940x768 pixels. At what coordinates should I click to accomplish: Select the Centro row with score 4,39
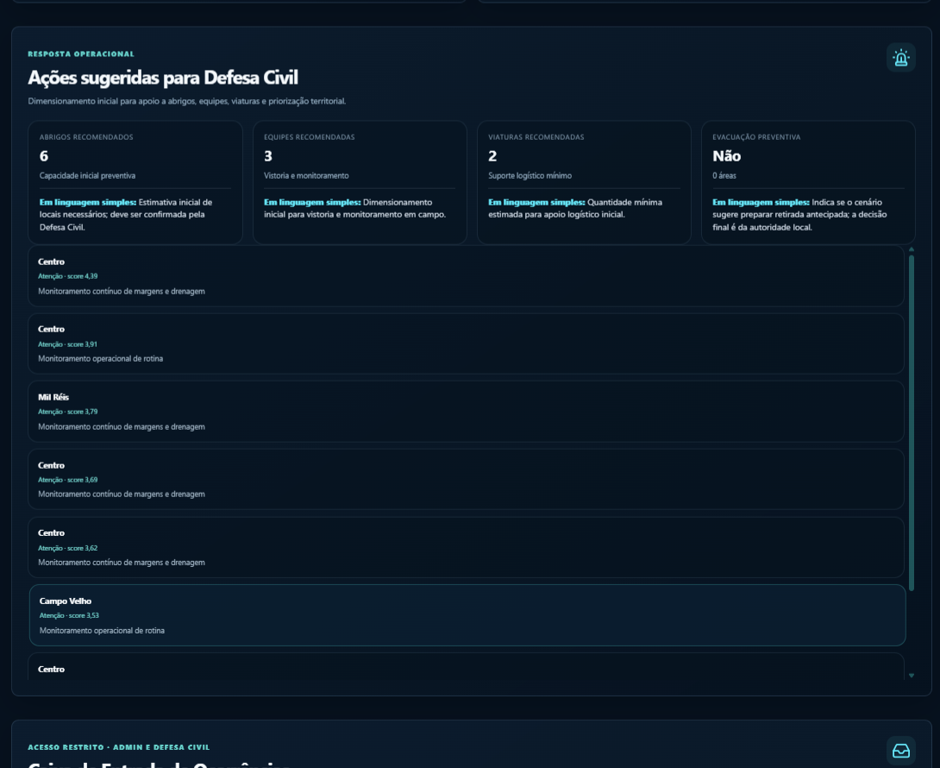click(x=466, y=276)
